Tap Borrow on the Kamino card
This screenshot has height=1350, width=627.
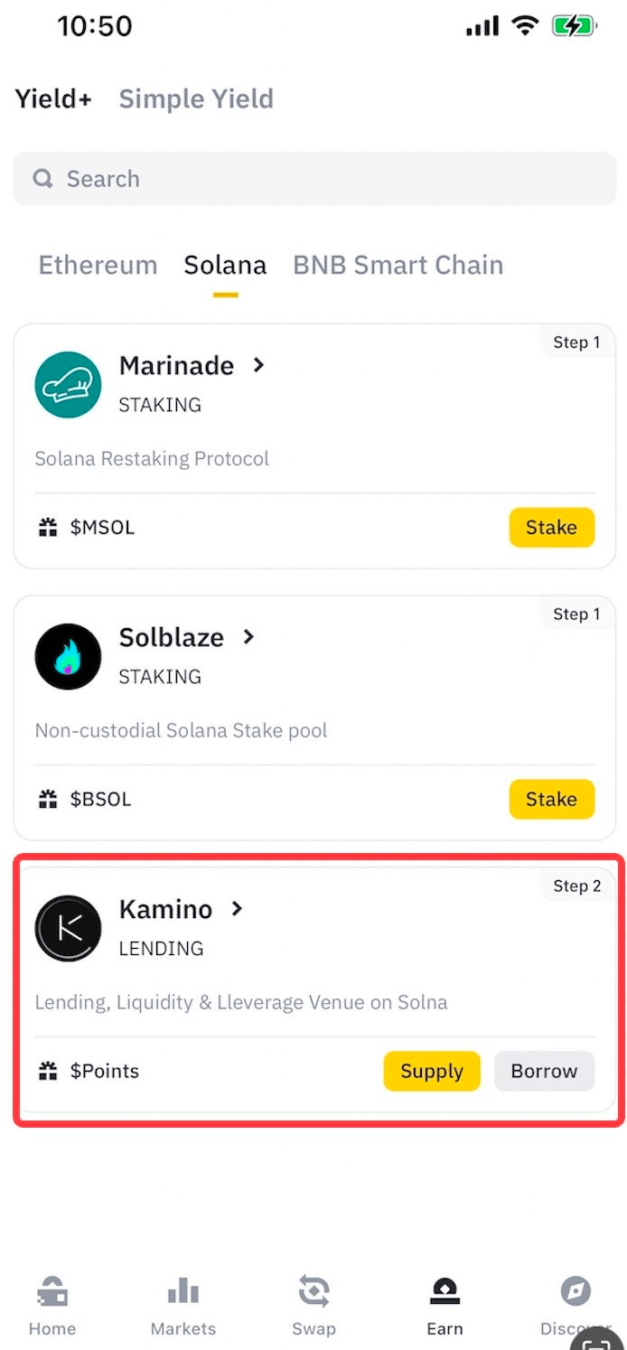tap(544, 1071)
